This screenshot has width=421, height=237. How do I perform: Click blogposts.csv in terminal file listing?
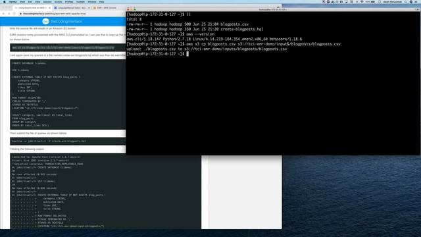click(234, 24)
